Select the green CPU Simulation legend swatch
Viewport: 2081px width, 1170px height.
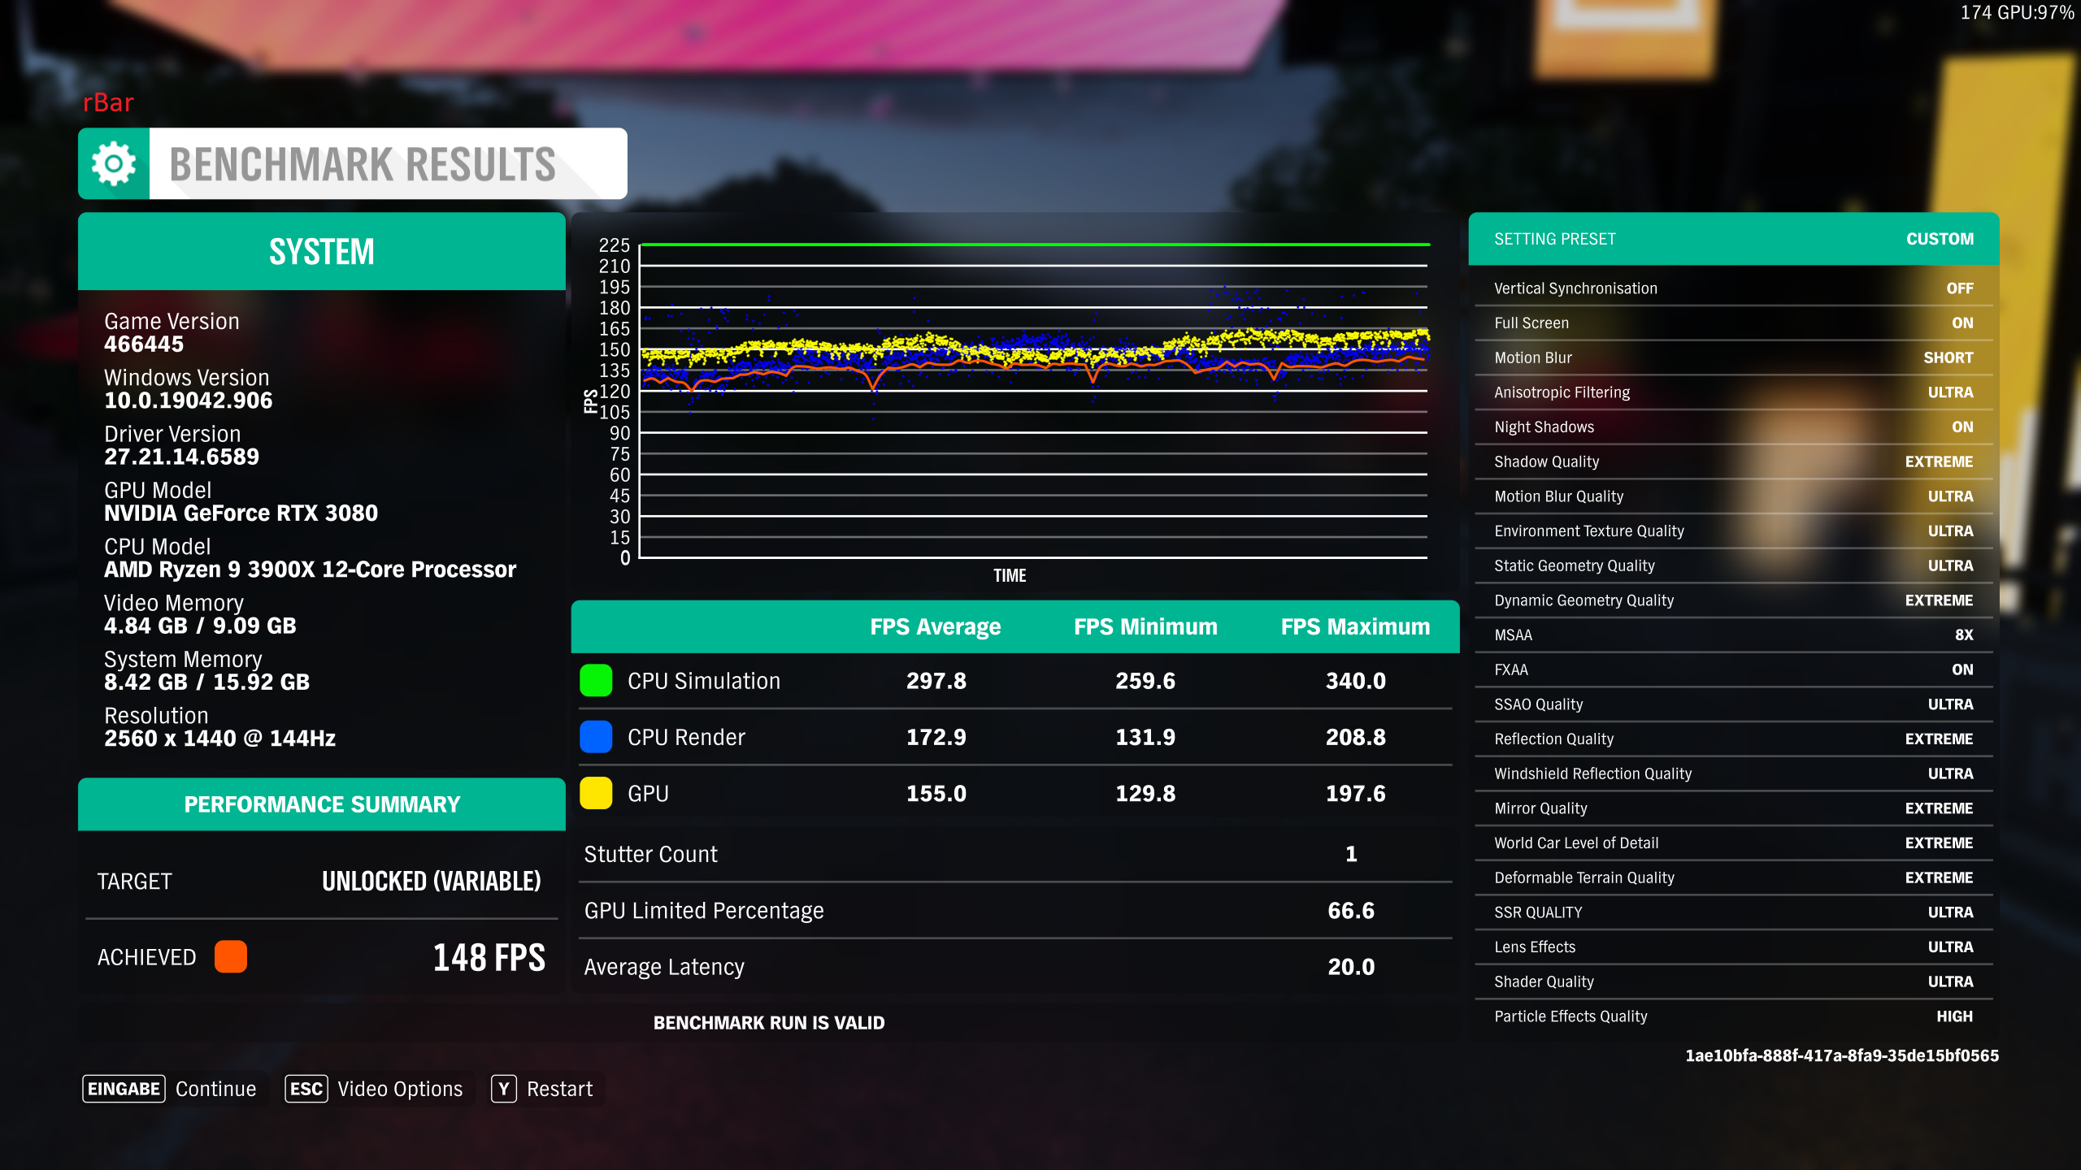tap(595, 681)
